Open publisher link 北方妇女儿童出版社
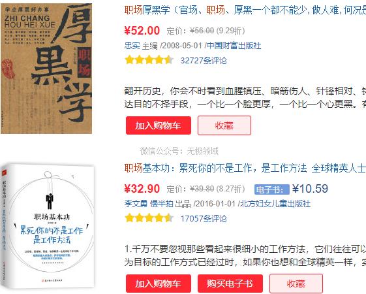This screenshot has height=294, width=366. coord(275,204)
